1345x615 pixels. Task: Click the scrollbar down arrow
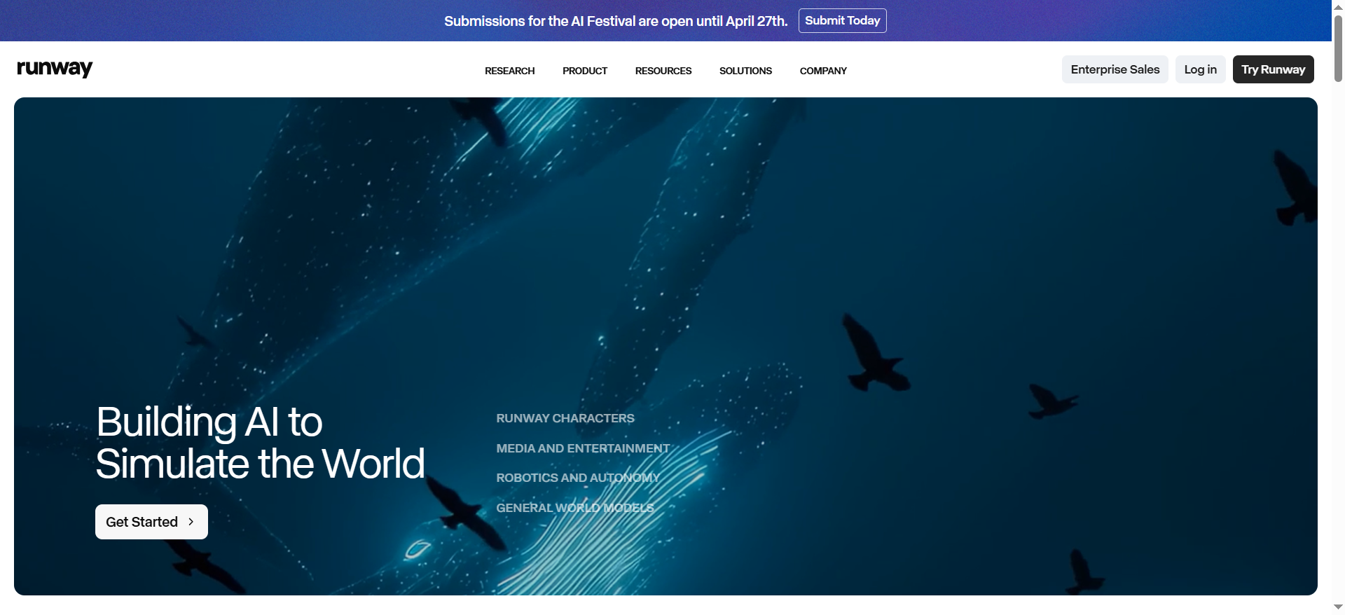[x=1338, y=607]
